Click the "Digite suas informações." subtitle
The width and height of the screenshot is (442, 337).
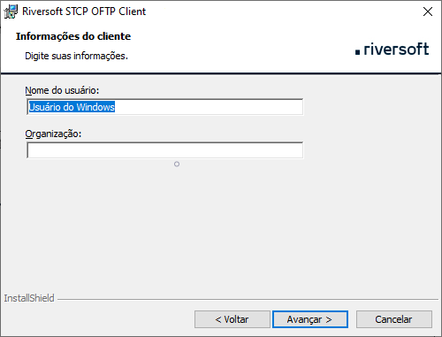point(77,56)
